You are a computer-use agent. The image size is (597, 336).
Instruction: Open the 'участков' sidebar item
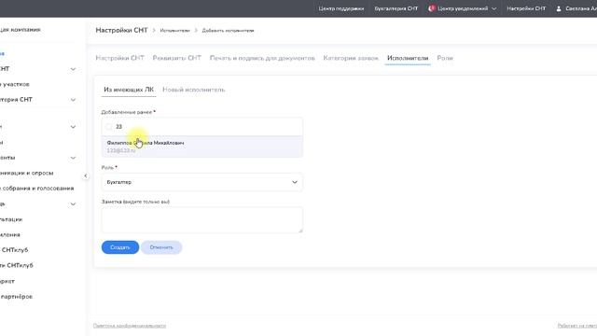[15, 84]
